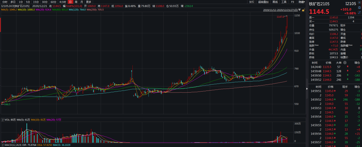The image size is (362, 147).
Task: Click the 大单 column header
Action: 339,62
